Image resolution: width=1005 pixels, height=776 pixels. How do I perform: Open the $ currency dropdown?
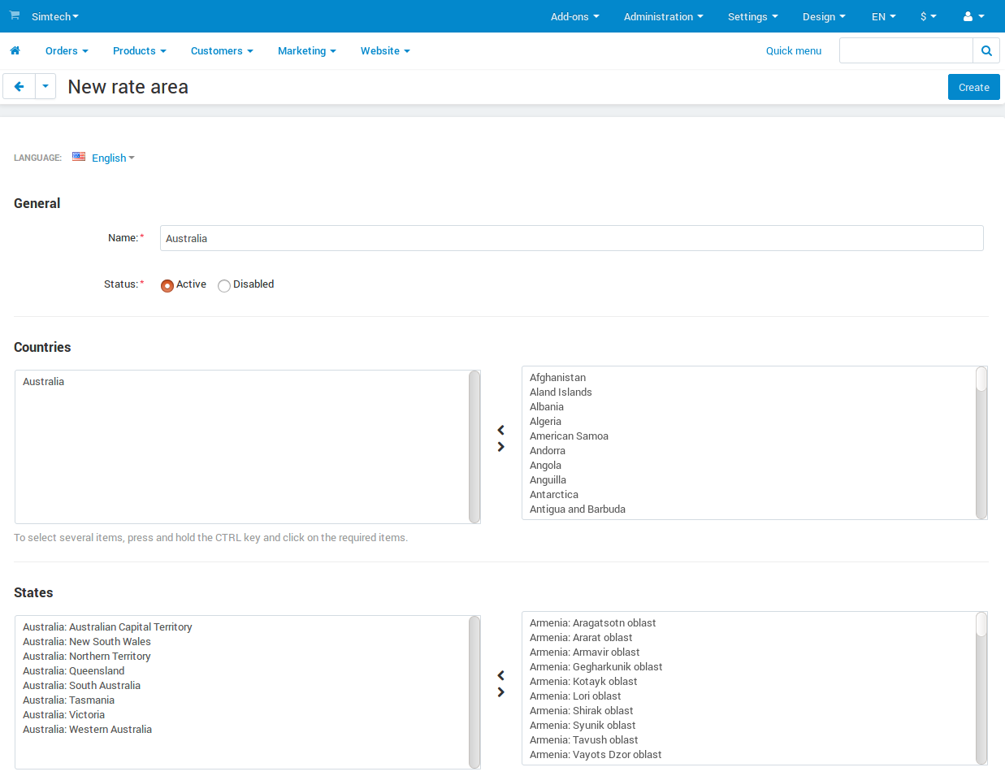929,16
